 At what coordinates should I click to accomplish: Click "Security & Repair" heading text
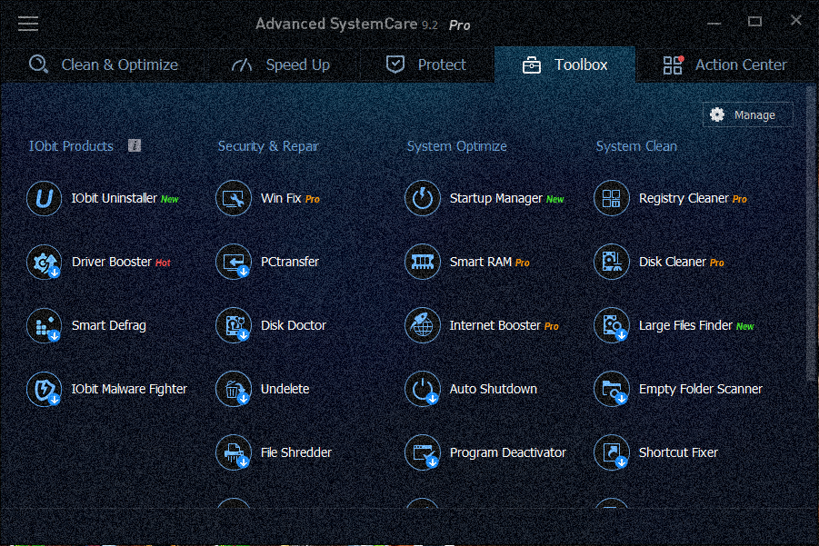pos(268,146)
